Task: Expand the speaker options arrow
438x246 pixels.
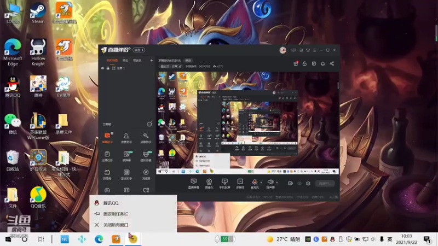Action: (277, 183)
